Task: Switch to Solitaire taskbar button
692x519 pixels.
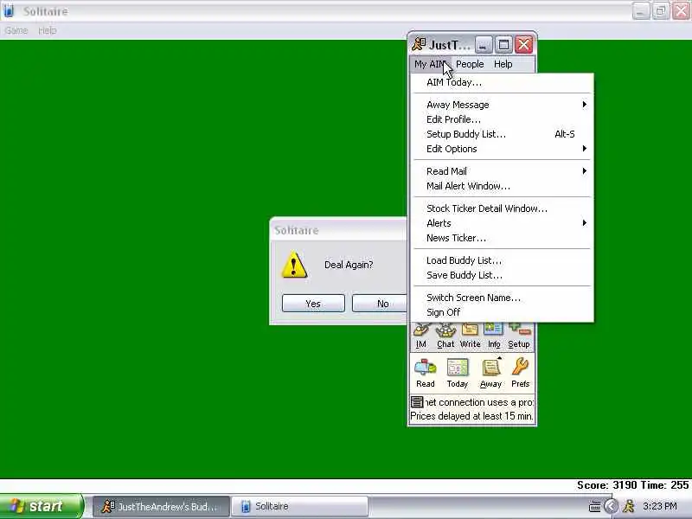Action: 299,507
